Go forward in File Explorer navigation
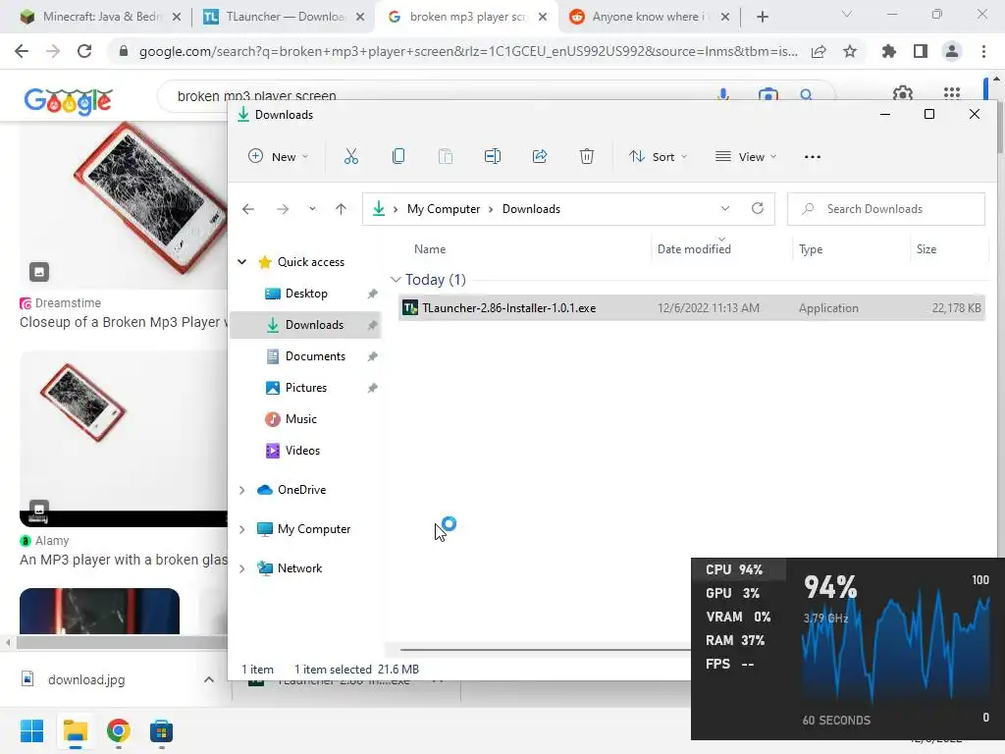 [283, 209]
